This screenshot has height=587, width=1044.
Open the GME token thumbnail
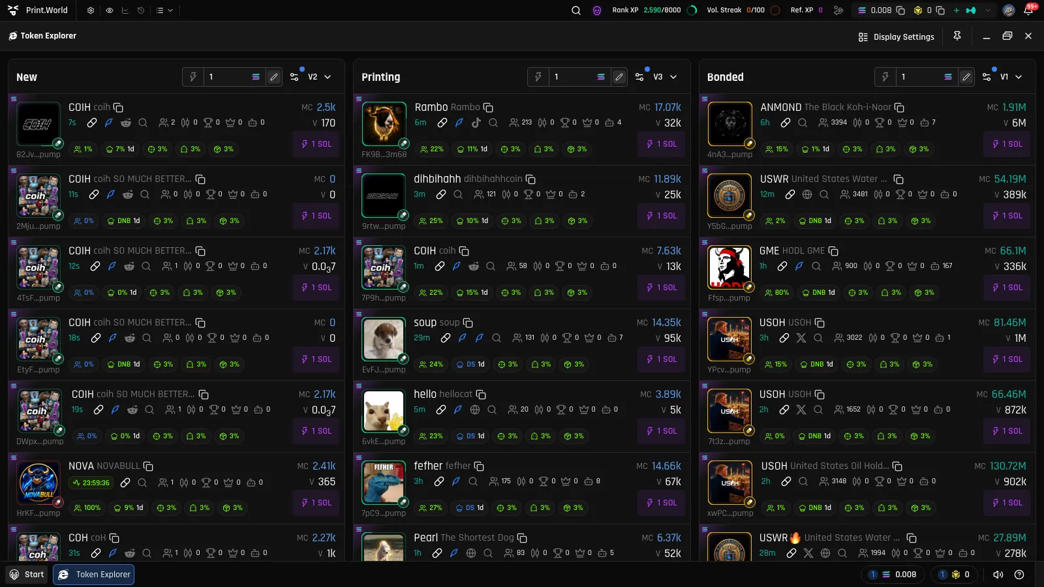click(729, 267)
